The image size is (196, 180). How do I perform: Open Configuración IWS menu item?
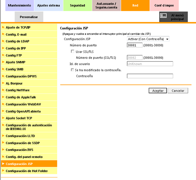tap(29, 150)
